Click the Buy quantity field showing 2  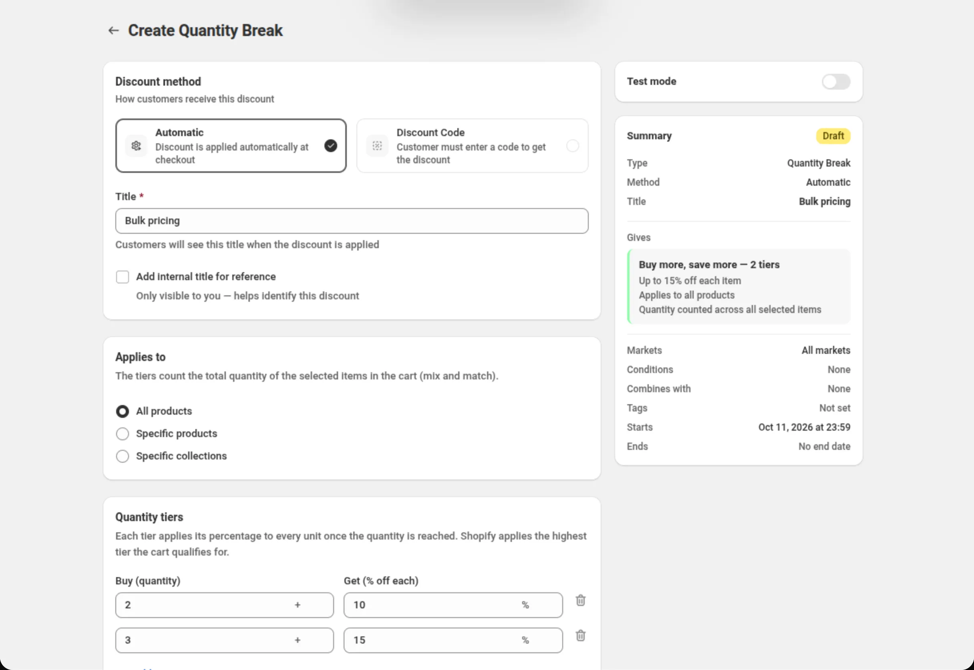click(225, 605)
